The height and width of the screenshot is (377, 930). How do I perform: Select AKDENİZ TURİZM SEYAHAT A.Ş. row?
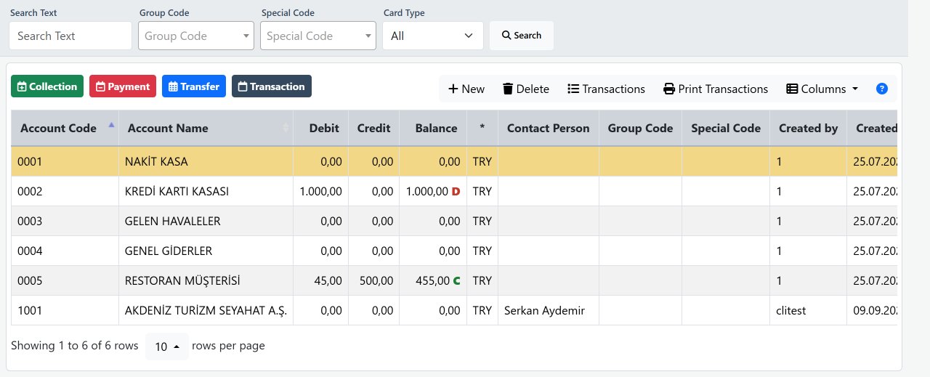click(454, 310)
